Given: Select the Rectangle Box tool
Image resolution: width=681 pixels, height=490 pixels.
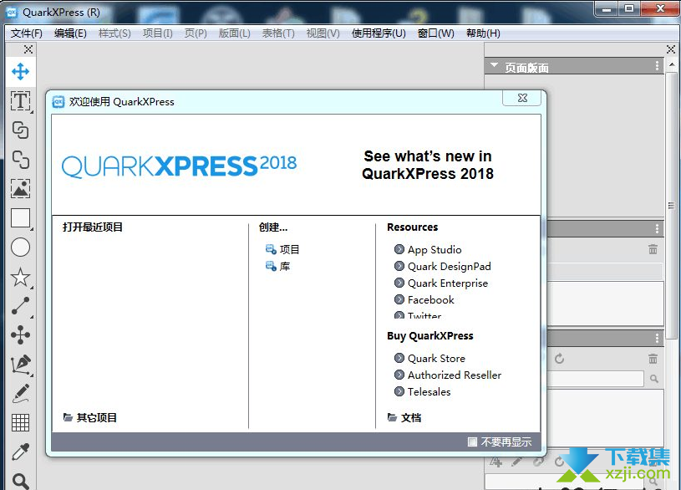Looking at the screenshot, I should coord(20,218).
